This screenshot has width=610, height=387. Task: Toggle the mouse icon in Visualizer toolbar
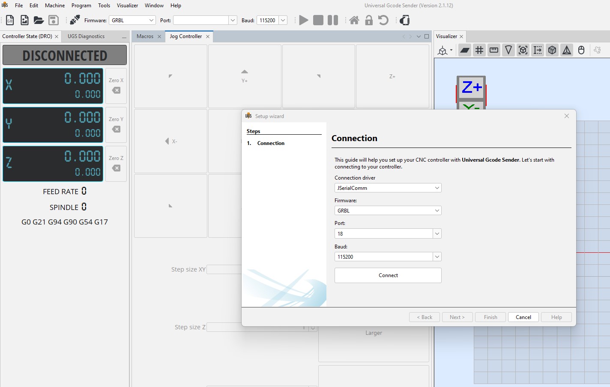[x=581, y=50]
